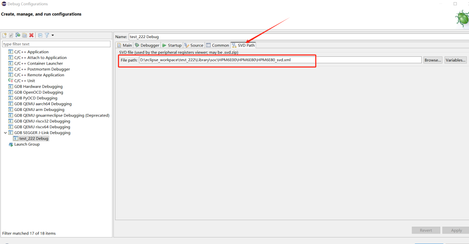
Task: Click the GDB Hardware Debugging icon
Action: coord(11,86)
